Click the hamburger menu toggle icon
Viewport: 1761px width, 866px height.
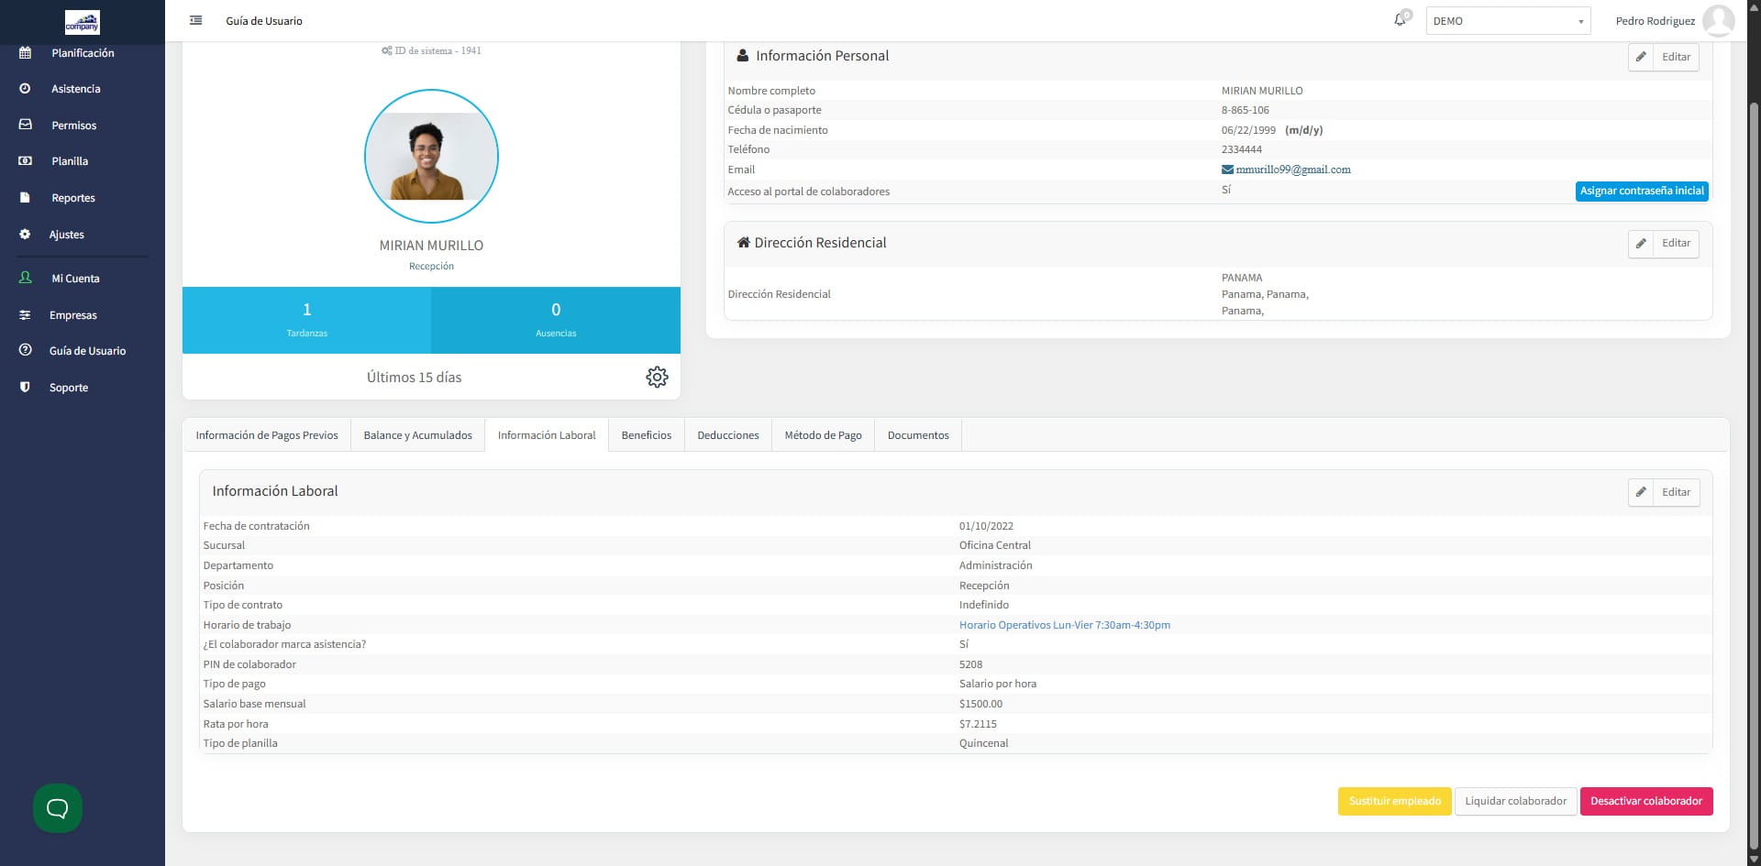tap(195, 20)
